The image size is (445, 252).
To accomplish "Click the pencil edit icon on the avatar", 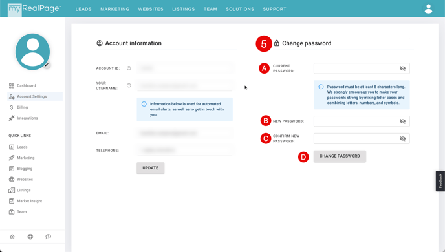I will pyautogui.click(x=47, y=65).
